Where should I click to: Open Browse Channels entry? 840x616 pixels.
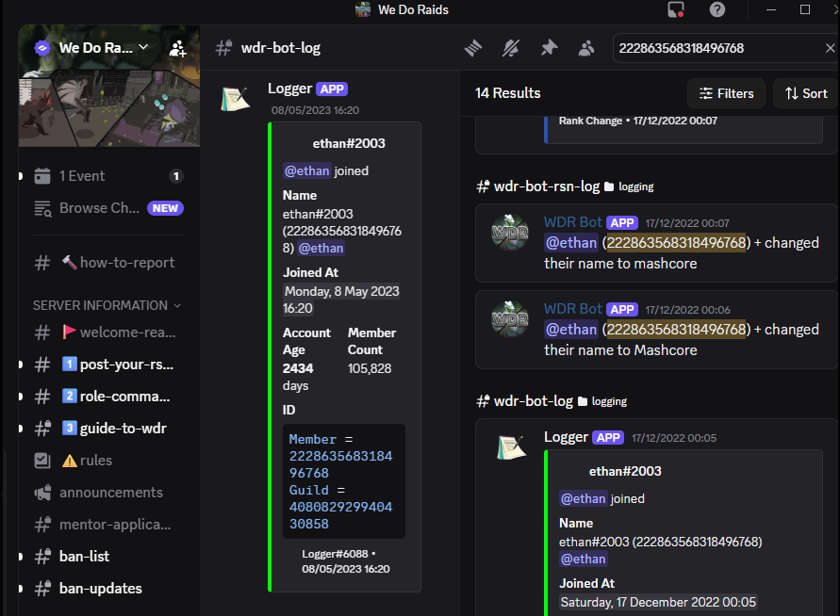coord(107,208)
